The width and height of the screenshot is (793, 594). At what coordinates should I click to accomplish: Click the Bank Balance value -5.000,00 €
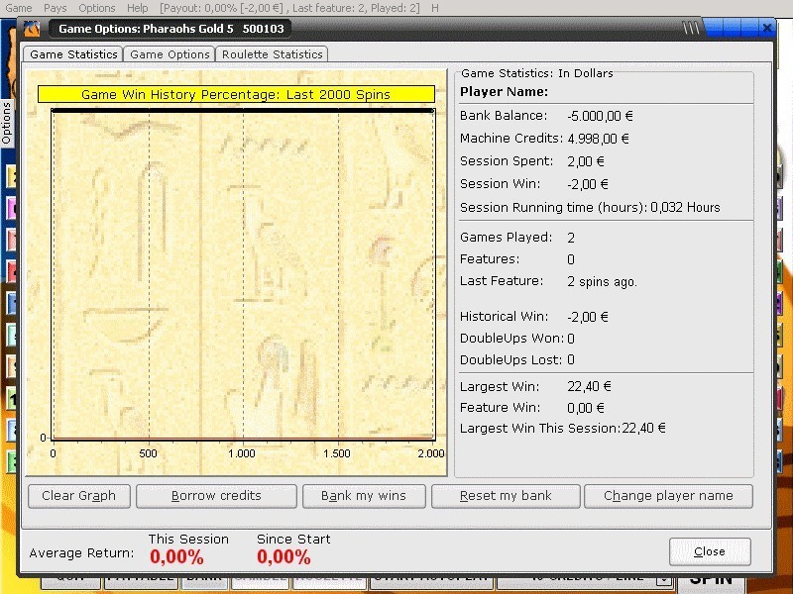coord(601,116)
